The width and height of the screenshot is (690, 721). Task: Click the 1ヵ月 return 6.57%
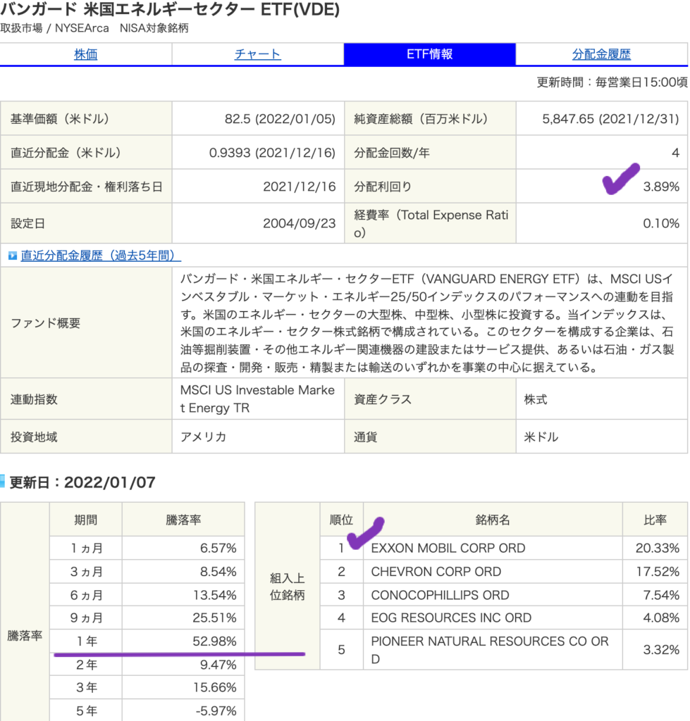218,548
